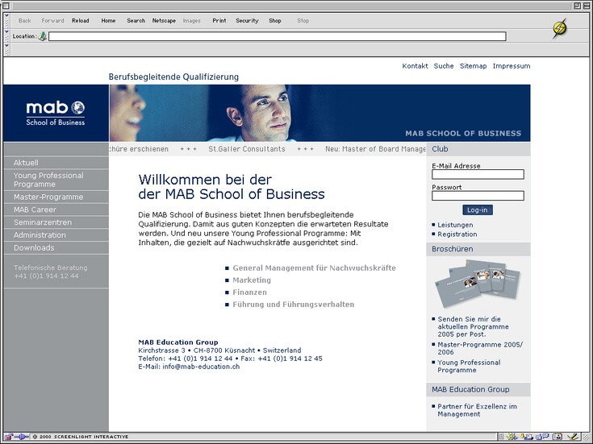Click the Print toolbar button
This screenshot has height=444, width=593.
(219, 21)
